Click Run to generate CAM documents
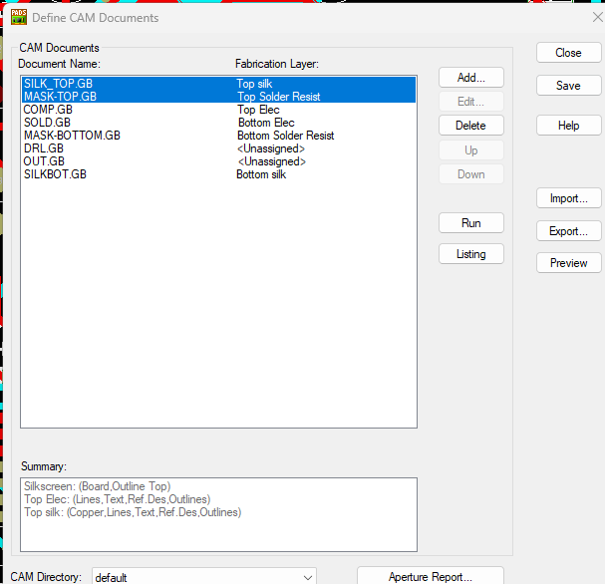 point(470,223)
